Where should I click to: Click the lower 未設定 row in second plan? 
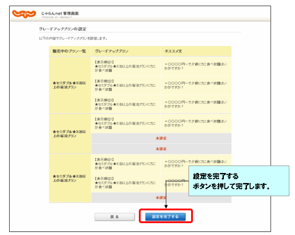(161, 149)
